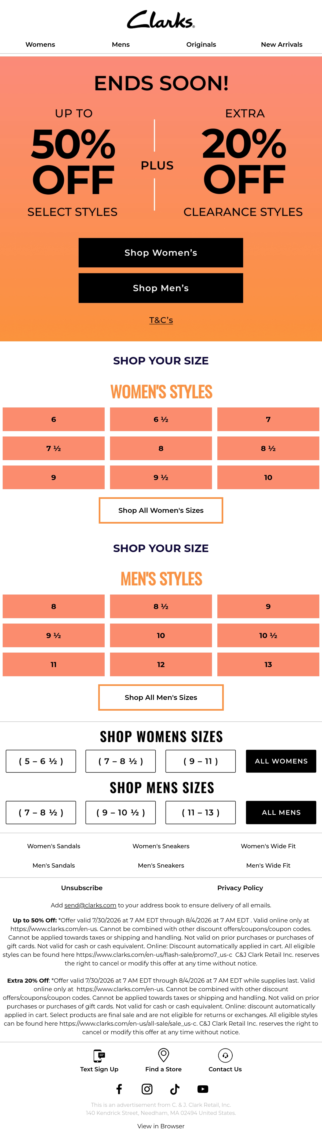Click the Text Sign Up phone icon
Viewport: 322px width, 1138px height.
(99, 1056)
